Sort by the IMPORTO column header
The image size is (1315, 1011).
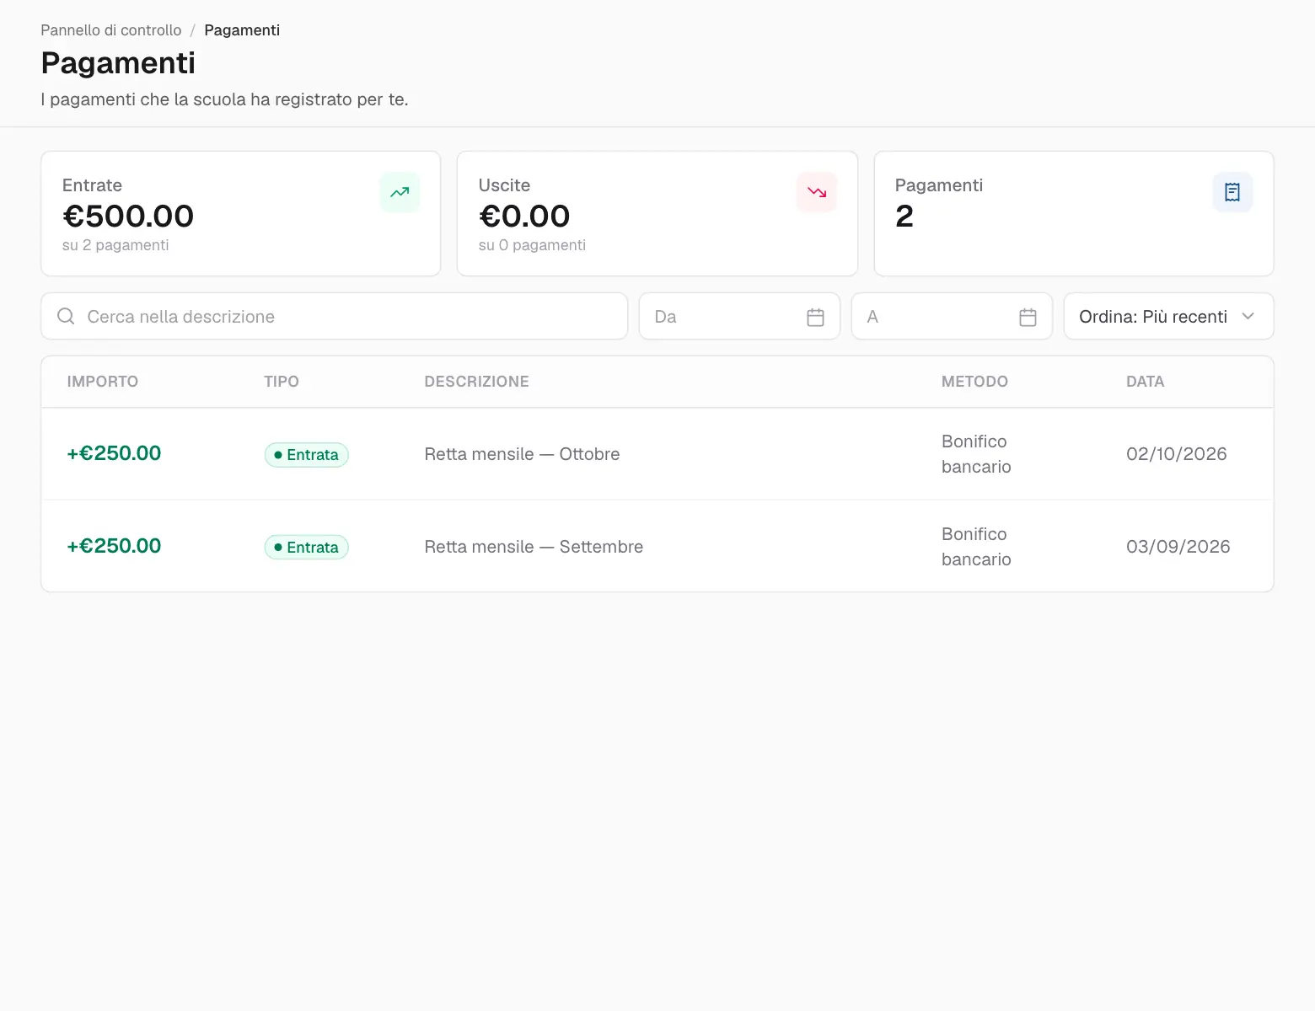(x=103, y=382)
